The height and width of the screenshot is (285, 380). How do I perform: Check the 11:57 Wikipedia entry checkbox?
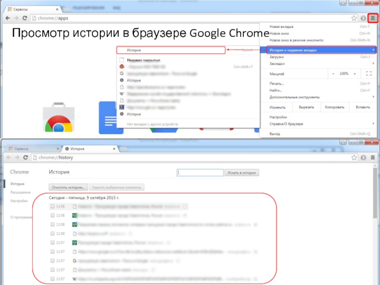[x=52, y=279]
